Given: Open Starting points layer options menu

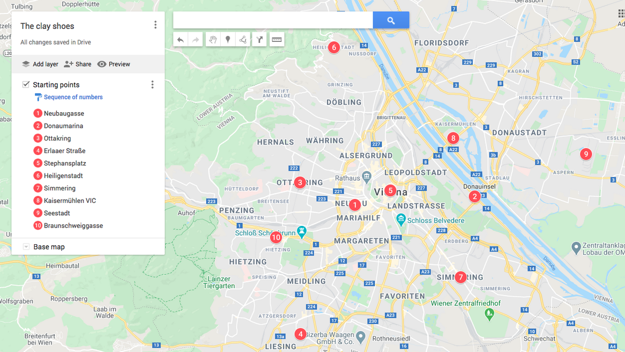Looking at the screenshot, I should 152,85.
